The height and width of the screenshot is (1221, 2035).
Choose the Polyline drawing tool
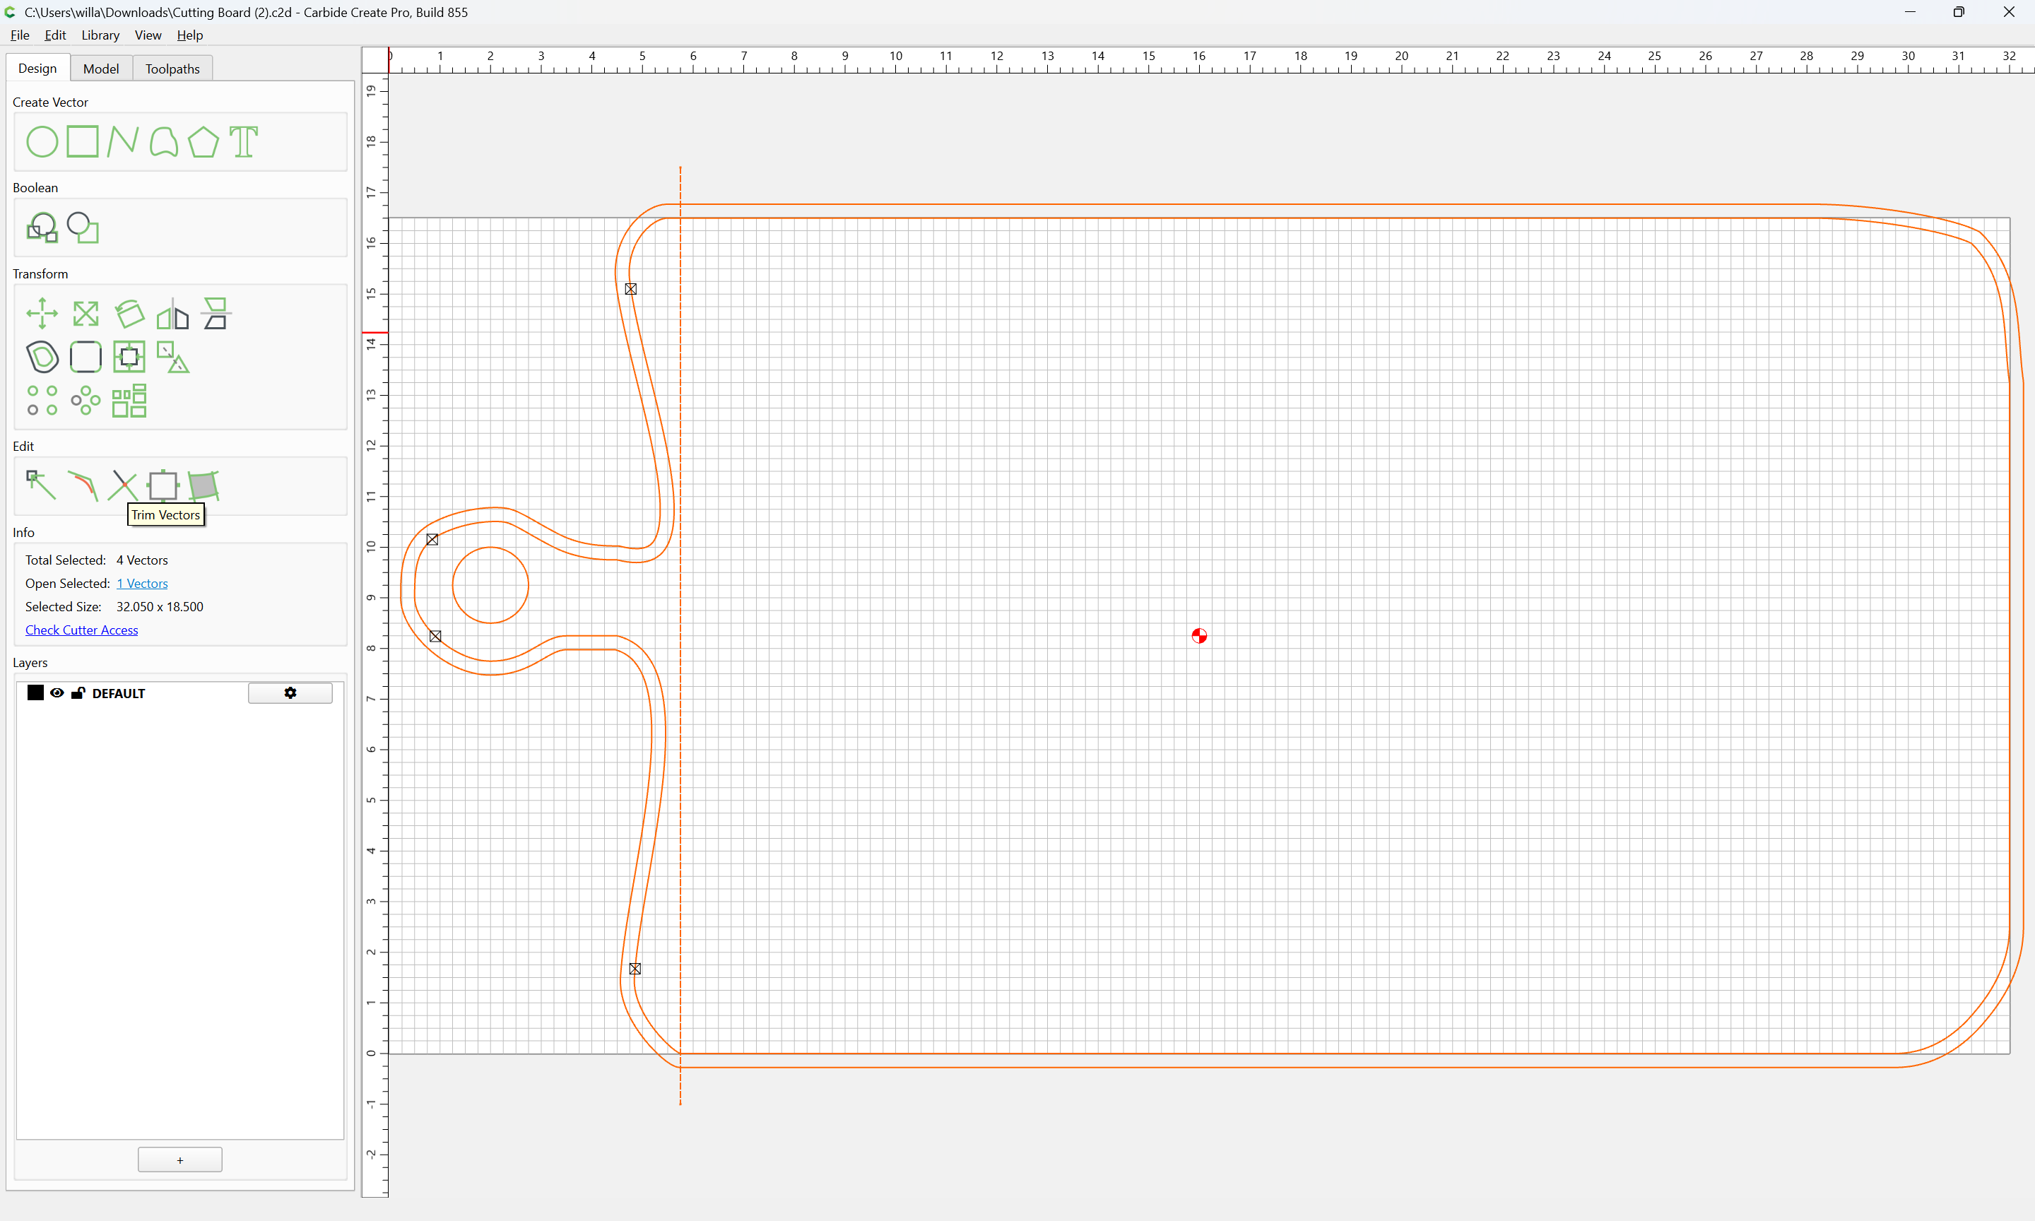122,141
